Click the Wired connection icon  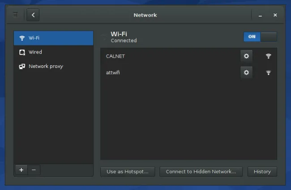coord(22,52)
